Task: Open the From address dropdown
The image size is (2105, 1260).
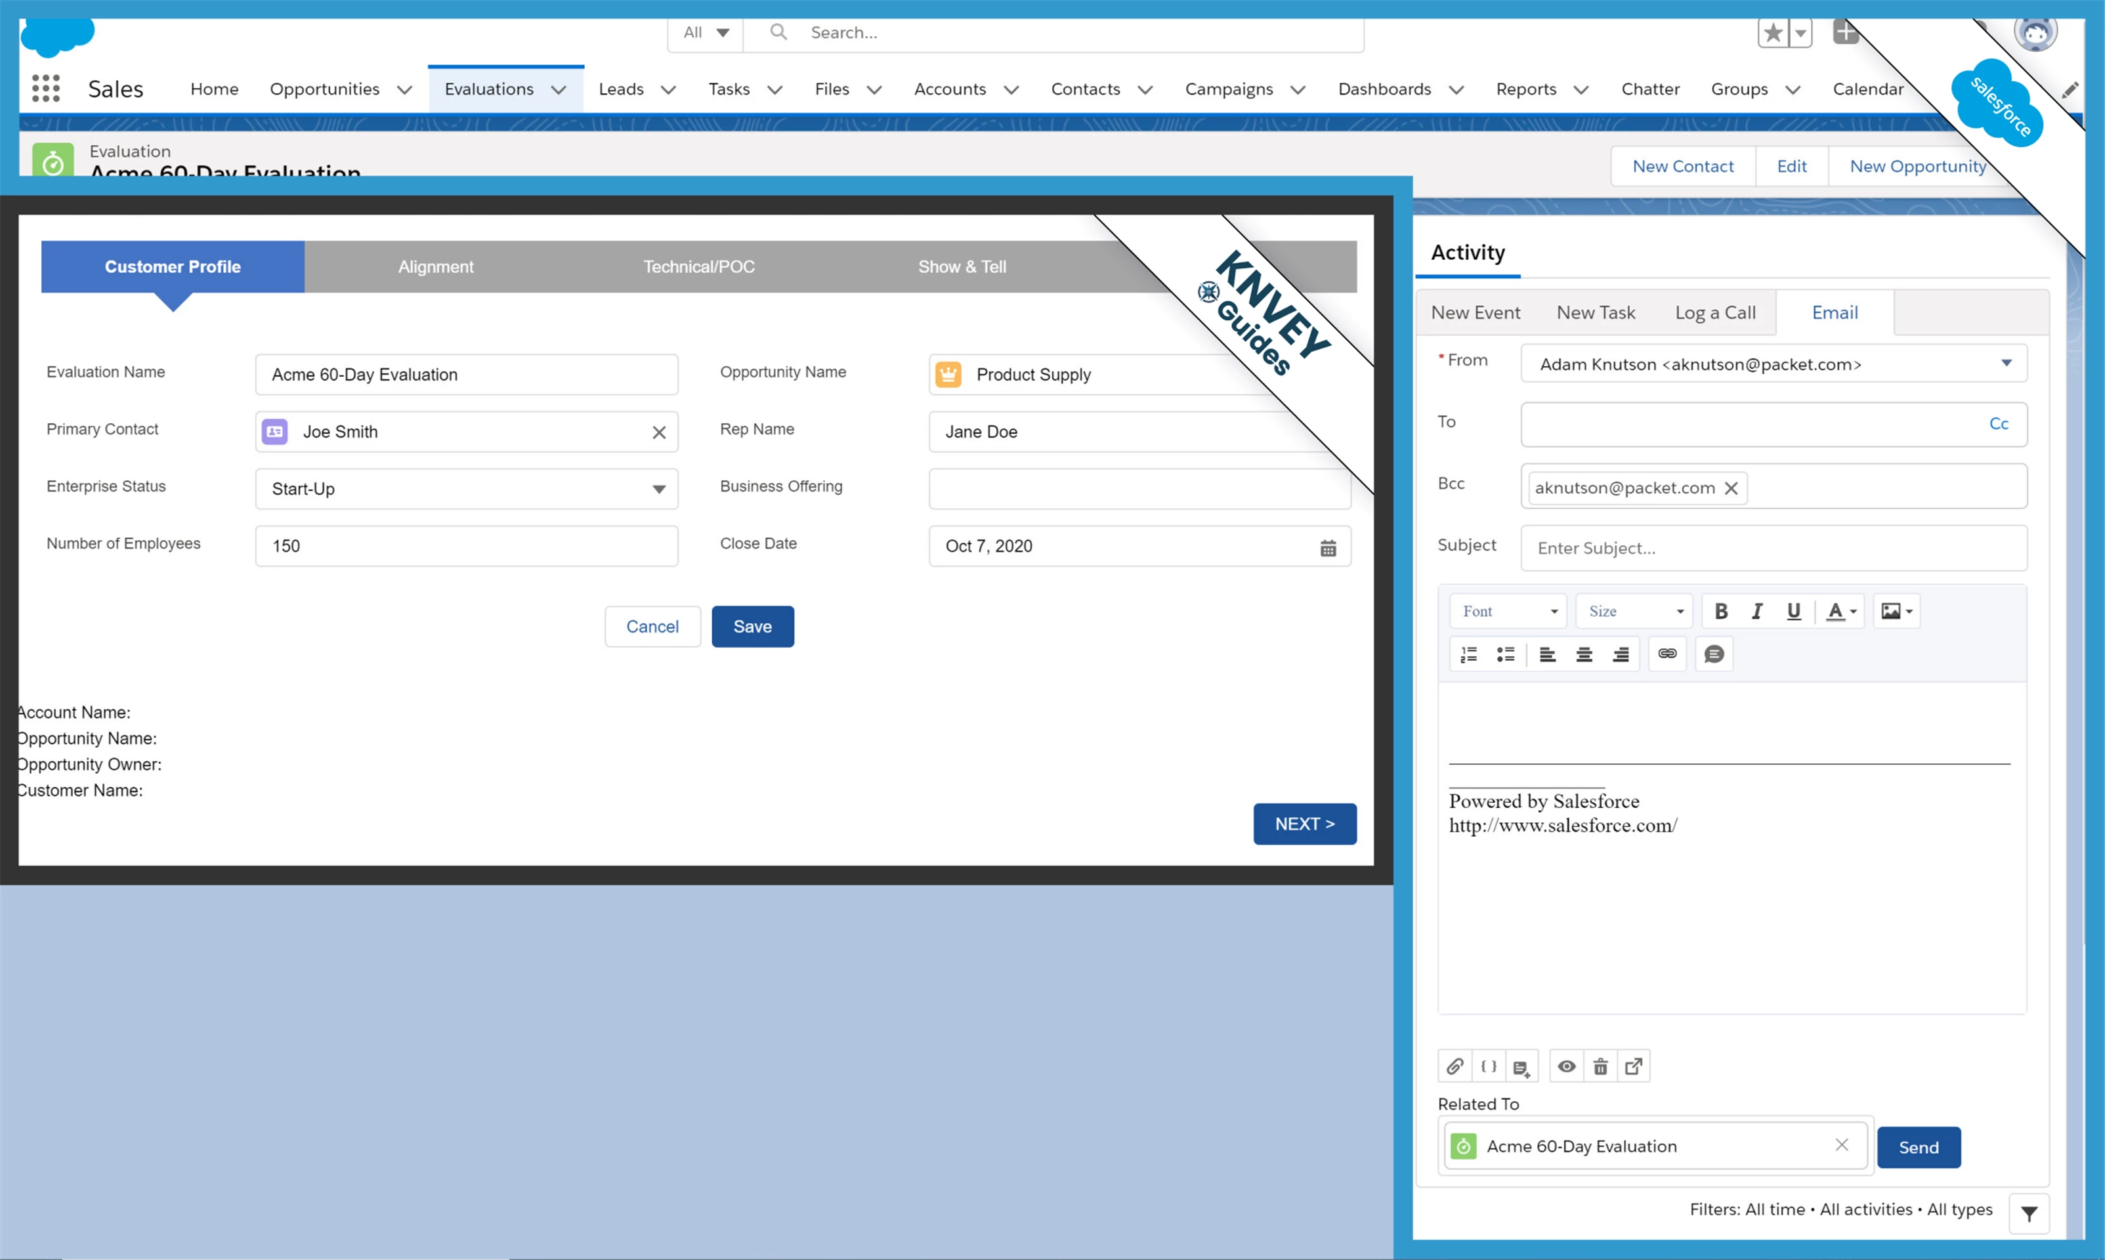Action: point(1773,364)
